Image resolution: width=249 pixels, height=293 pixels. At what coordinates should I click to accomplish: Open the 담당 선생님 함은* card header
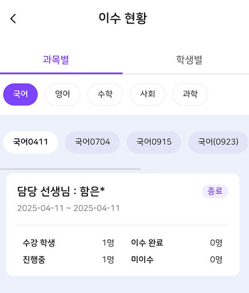61,191
